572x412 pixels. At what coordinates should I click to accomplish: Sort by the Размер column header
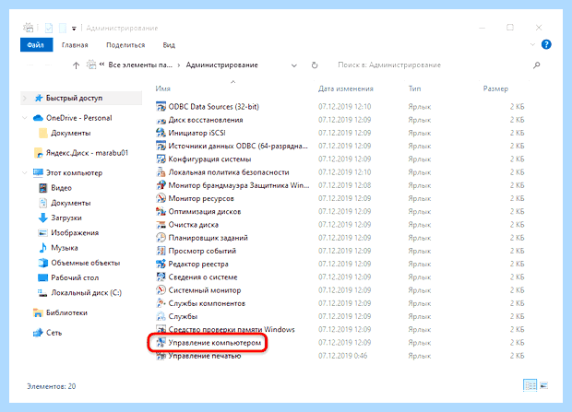[x=495, y=88]
